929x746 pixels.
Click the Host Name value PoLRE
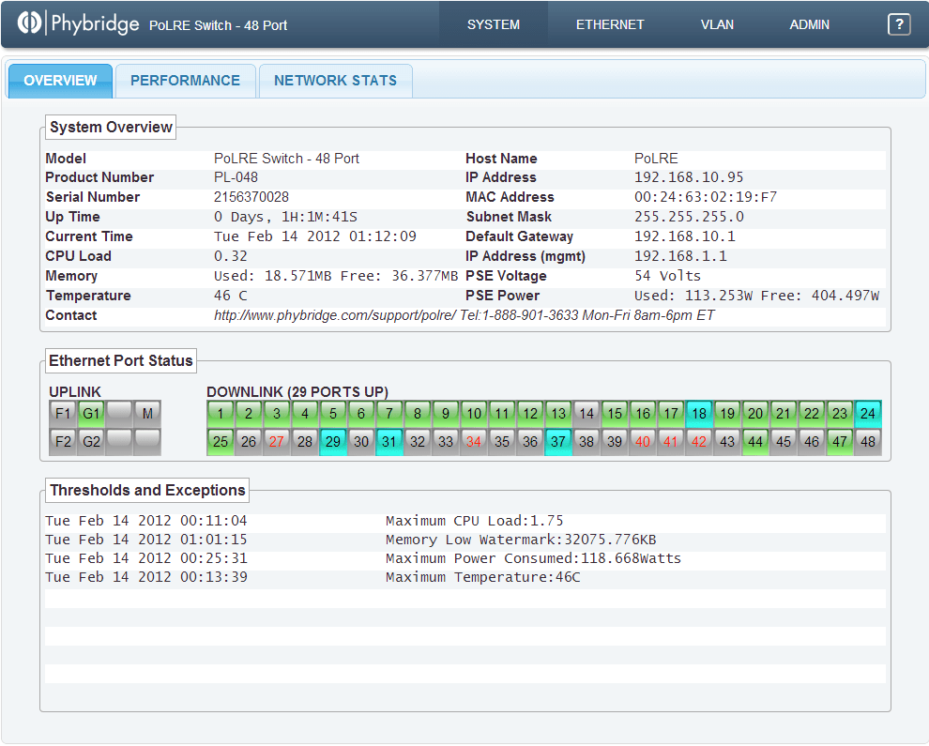[x=656, y=159]
